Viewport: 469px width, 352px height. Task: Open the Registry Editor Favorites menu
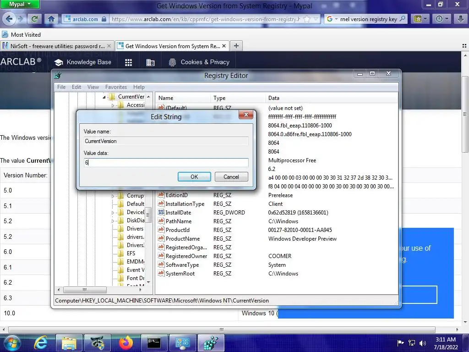click(x=116, y=87)
